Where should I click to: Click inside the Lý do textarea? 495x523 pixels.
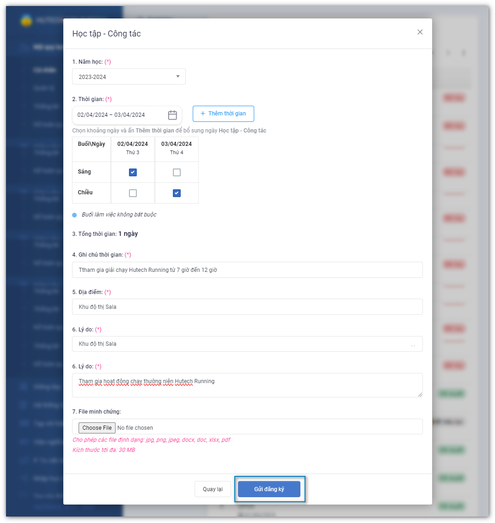pyautogui.click(x=247, y=388)
